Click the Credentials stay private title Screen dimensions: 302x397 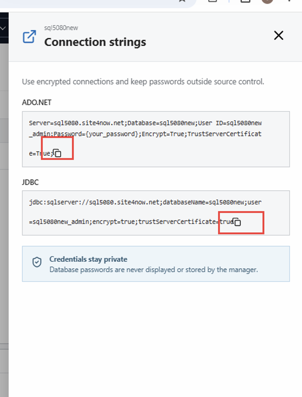tap(88, 259)
